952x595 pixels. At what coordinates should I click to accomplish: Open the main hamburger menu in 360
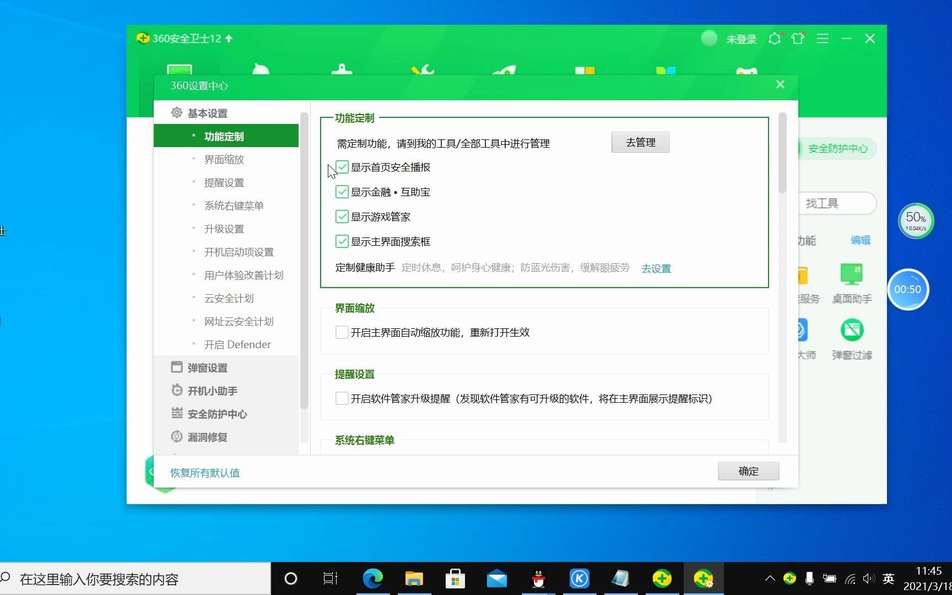pyautogui.click(x=822, y=39)
